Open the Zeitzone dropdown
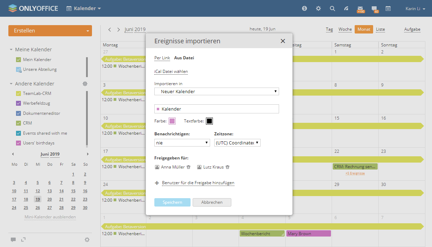The image size is (432, 247). 237,143
